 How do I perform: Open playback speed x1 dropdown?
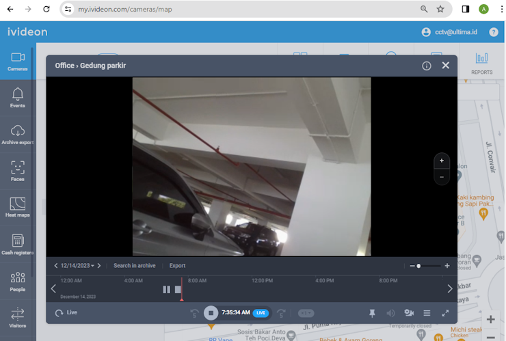tap(306, 313)
